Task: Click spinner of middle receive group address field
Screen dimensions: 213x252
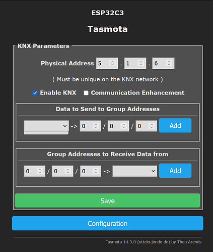Action: [x=67, y=171]
